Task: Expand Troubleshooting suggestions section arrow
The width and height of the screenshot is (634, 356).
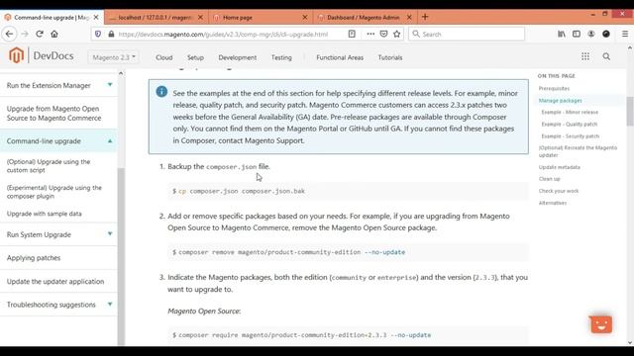Action: [x=110, y=304]
